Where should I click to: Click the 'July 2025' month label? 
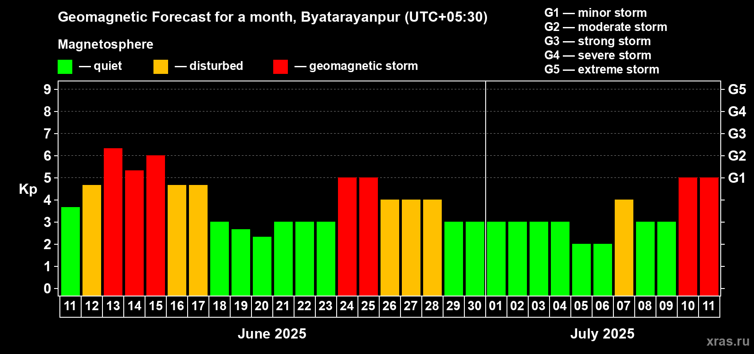click(602, 334)
